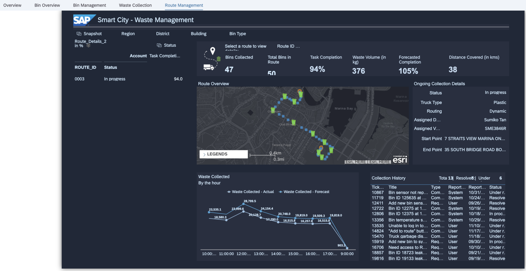Viewport: 526px width, 271px height.
Task: Switch to the Bin Management tab
Action: coord(89,5)
